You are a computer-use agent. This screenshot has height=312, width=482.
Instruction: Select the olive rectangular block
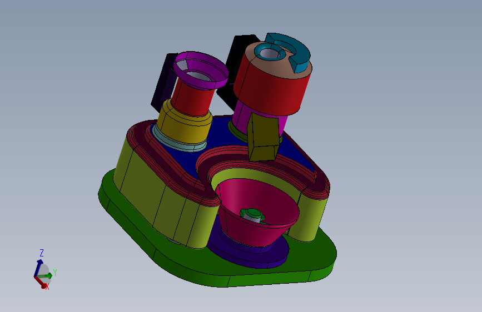tap(264, 137)
